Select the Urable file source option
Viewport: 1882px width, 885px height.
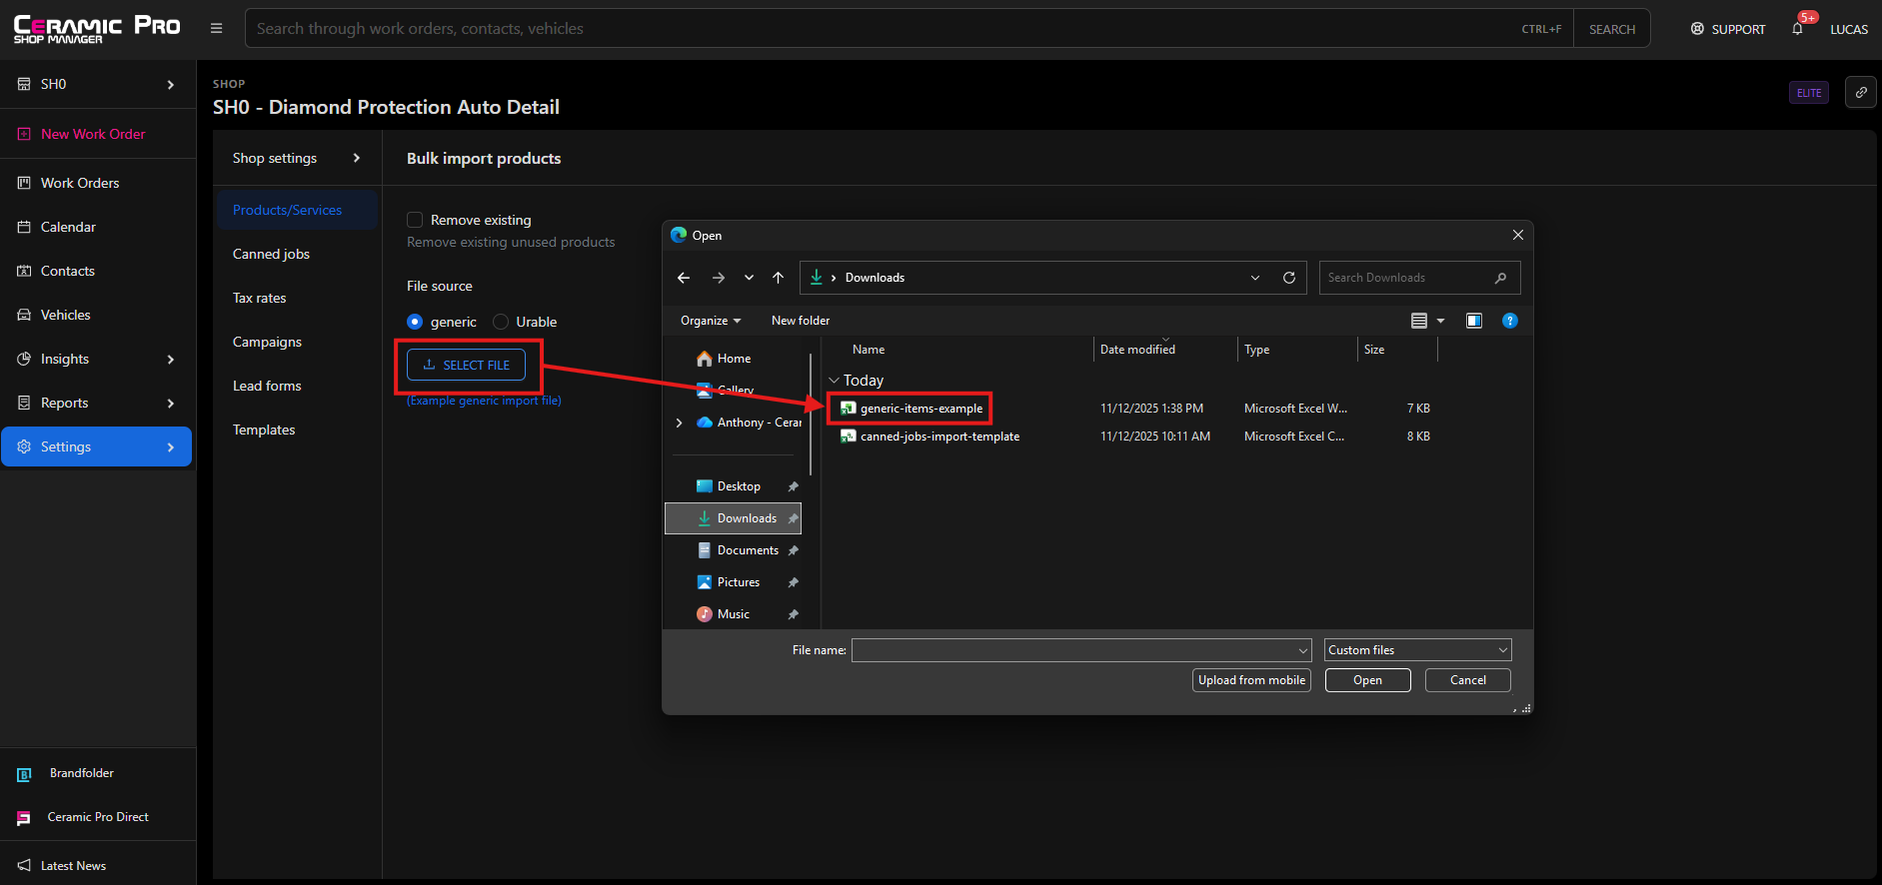click(x=502, y=322)
